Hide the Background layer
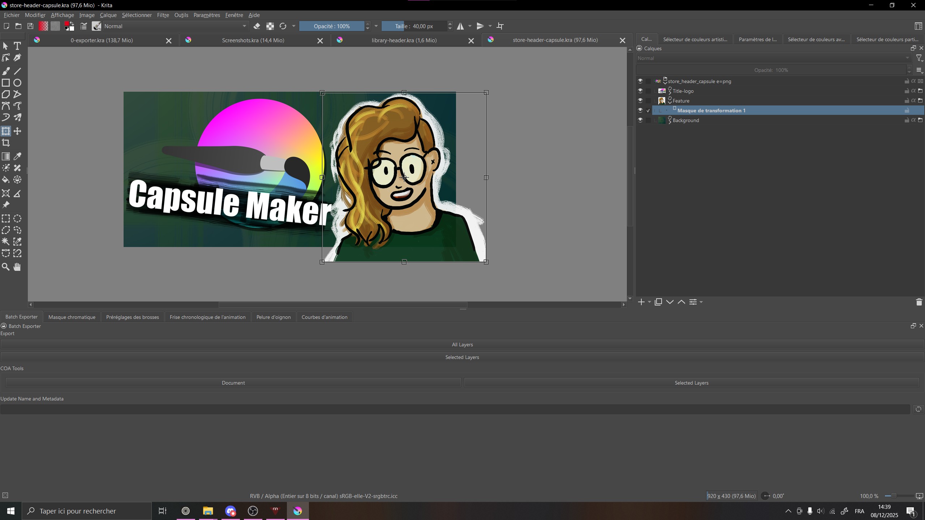 click(x=640, y=120)
